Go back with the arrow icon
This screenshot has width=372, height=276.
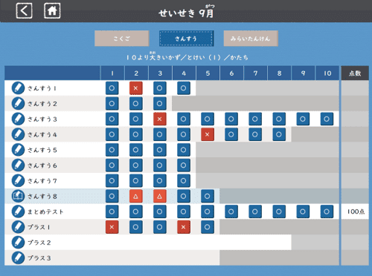24,11
